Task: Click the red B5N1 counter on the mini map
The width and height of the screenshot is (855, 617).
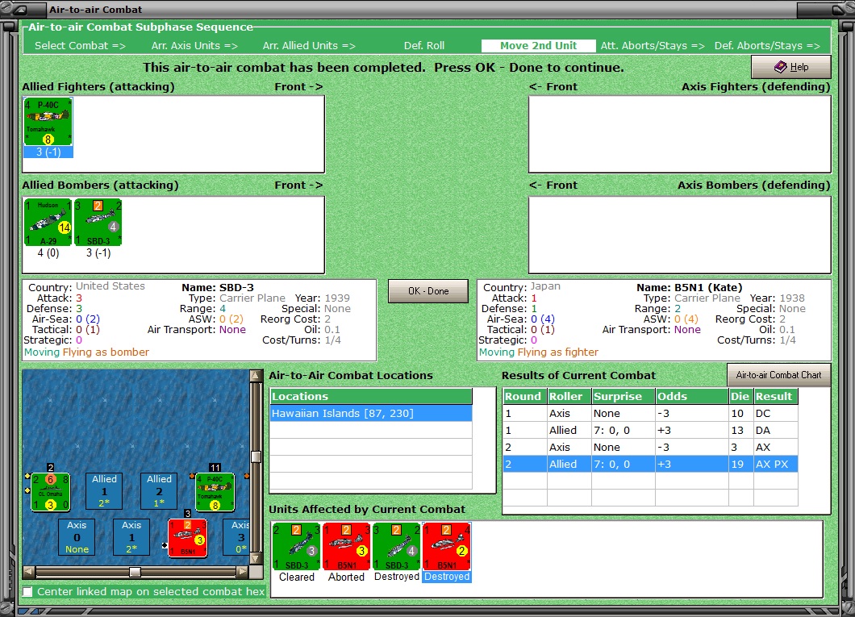Action: (x=188, y=538)
